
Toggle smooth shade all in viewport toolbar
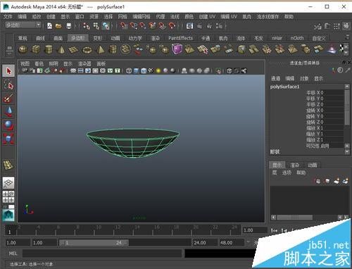click(137, 70)
